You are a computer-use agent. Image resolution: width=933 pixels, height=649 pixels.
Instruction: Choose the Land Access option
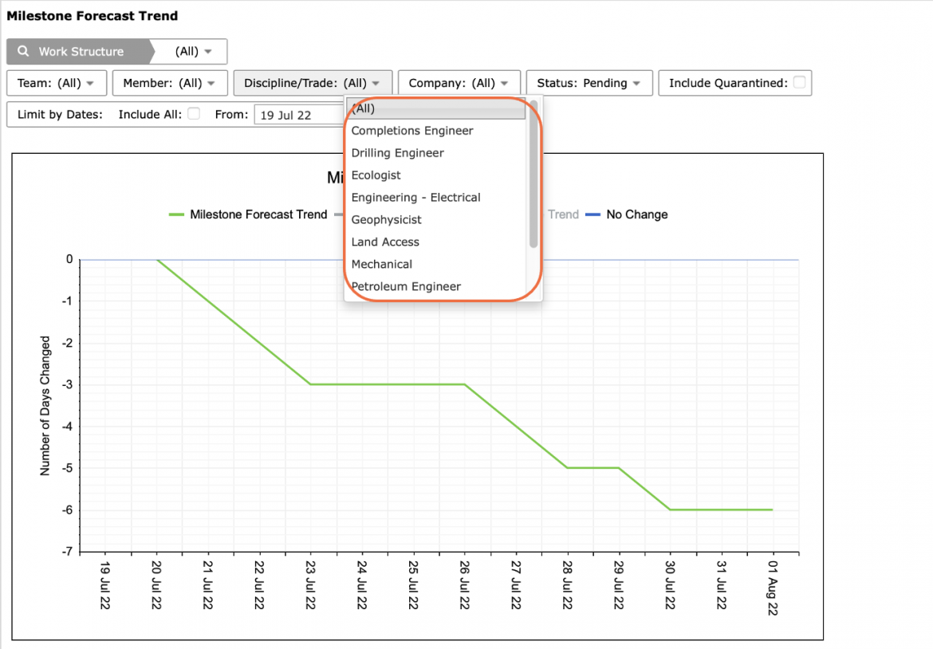(385, 242)
